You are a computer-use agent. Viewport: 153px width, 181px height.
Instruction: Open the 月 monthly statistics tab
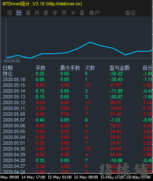[37, 13]
